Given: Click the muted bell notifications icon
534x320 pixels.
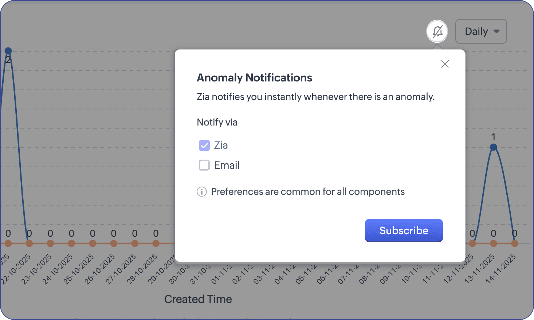Looking at the screenshot, I should pos(437,31).
